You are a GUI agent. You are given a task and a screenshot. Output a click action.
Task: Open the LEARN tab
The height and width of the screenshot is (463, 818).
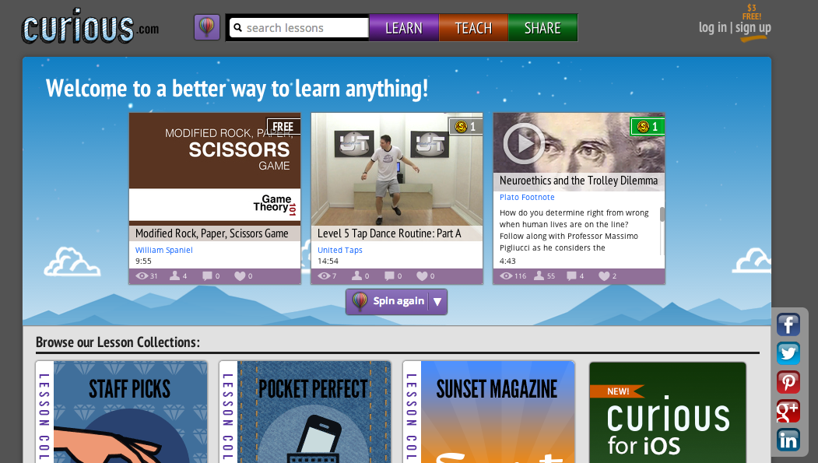pos(404,28)
